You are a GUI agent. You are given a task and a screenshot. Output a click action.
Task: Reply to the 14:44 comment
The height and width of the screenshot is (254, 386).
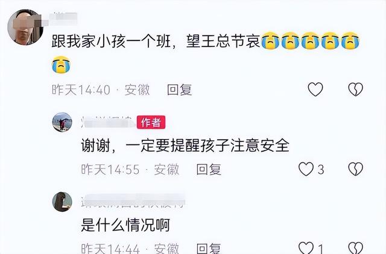coord(209,249)
